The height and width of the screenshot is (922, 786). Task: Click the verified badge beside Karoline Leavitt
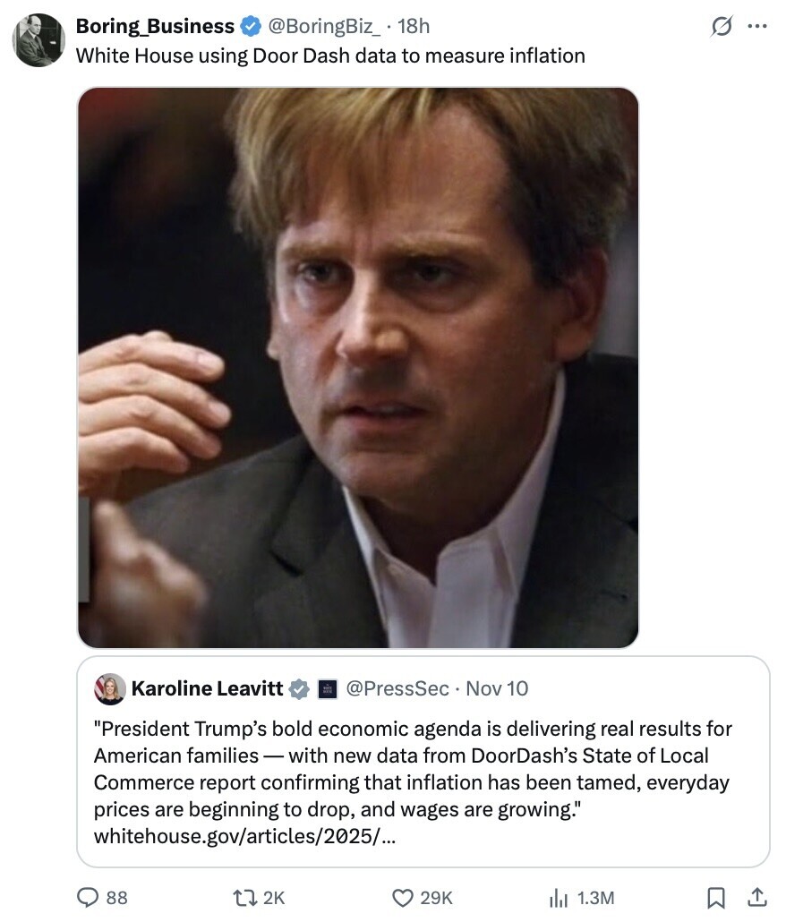300,688
